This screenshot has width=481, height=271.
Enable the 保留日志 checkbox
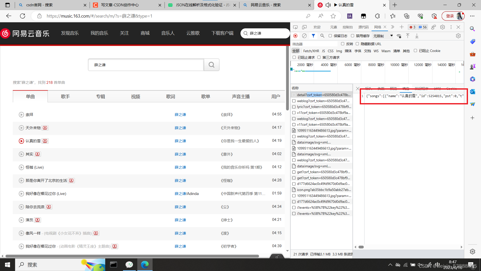[x=330, y=36]
